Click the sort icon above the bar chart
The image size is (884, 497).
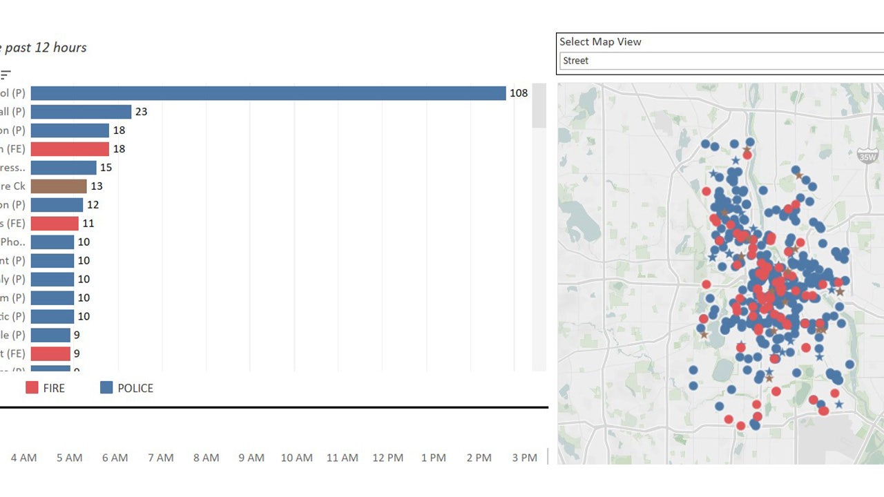(6, 75)
